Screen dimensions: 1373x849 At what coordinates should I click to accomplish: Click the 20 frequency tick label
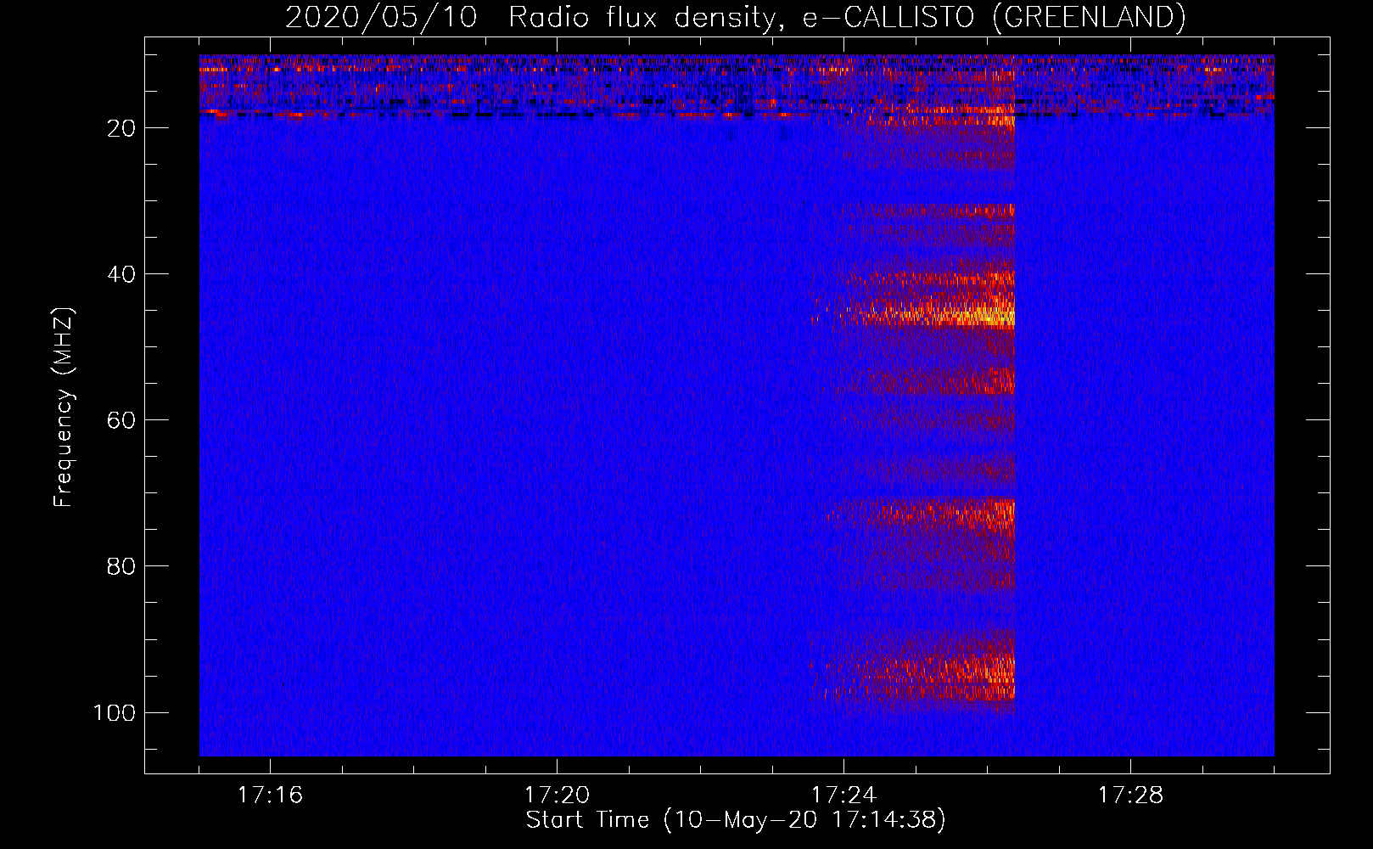point(121,128)
